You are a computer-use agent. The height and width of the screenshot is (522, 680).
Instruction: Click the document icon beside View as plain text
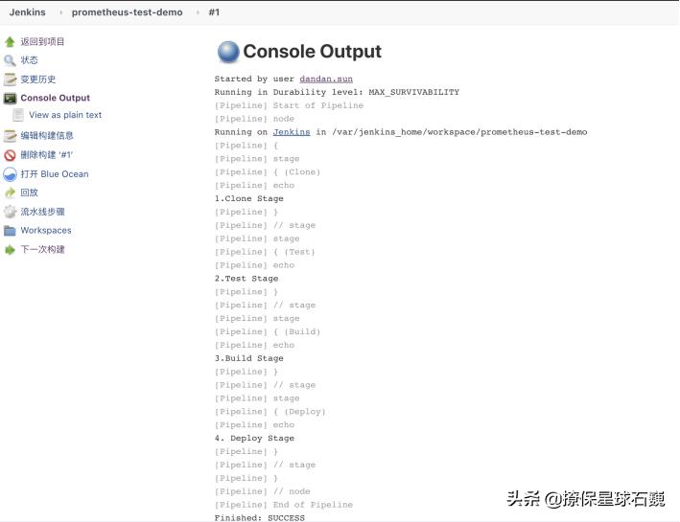[x=18, y=115]
